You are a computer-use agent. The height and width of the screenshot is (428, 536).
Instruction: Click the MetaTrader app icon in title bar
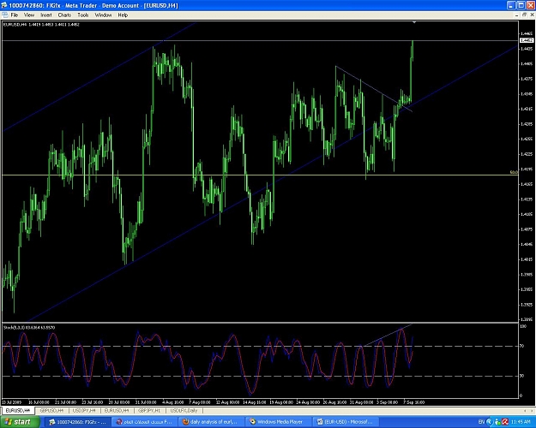4,5
